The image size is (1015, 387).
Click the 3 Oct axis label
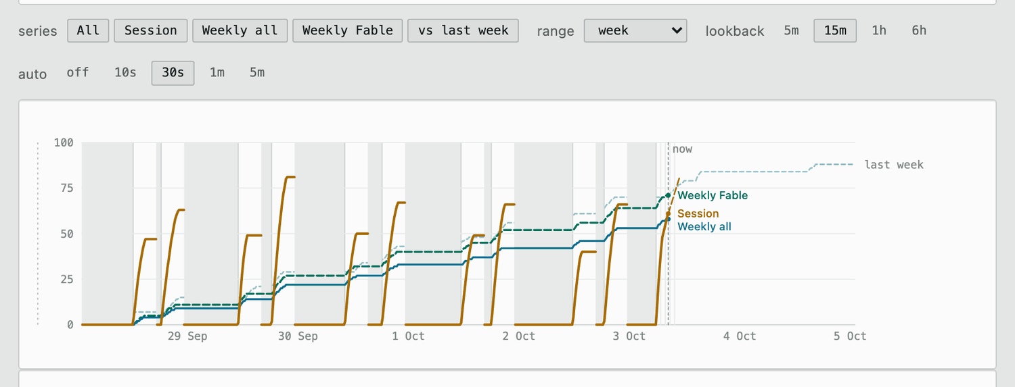[629, 336]
